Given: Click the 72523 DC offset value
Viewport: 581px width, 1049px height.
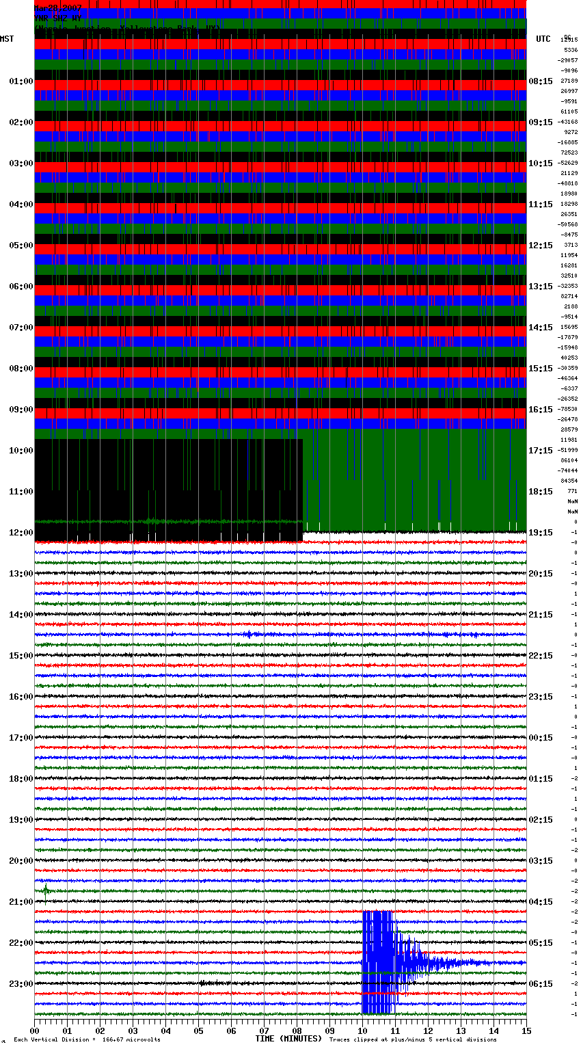Looking at the screenshot, I should coord(569,152).
